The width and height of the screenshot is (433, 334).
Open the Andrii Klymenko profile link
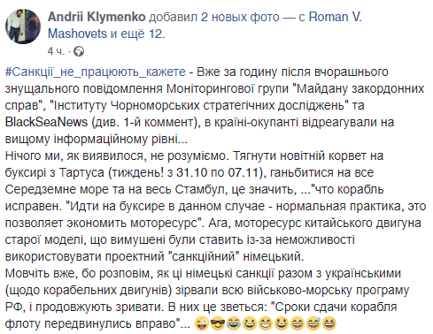point(97,17)
